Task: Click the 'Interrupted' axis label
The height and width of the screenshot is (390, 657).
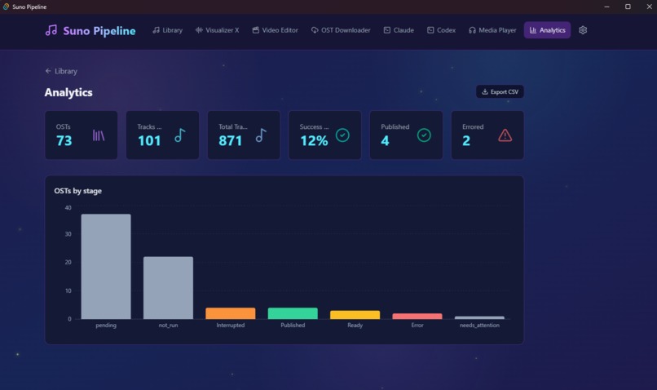Action: [x=231, y=325]
